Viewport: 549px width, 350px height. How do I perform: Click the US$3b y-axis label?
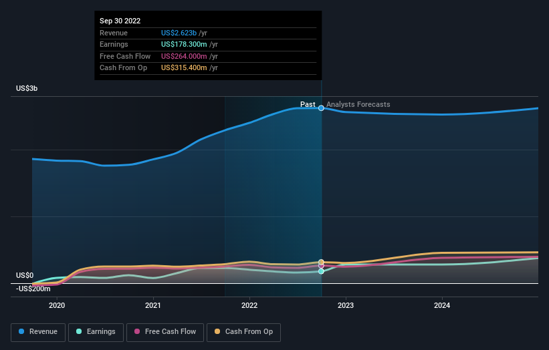tap(27, 88)
